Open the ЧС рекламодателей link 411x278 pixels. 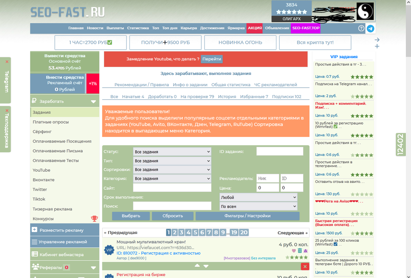(276, 85)
